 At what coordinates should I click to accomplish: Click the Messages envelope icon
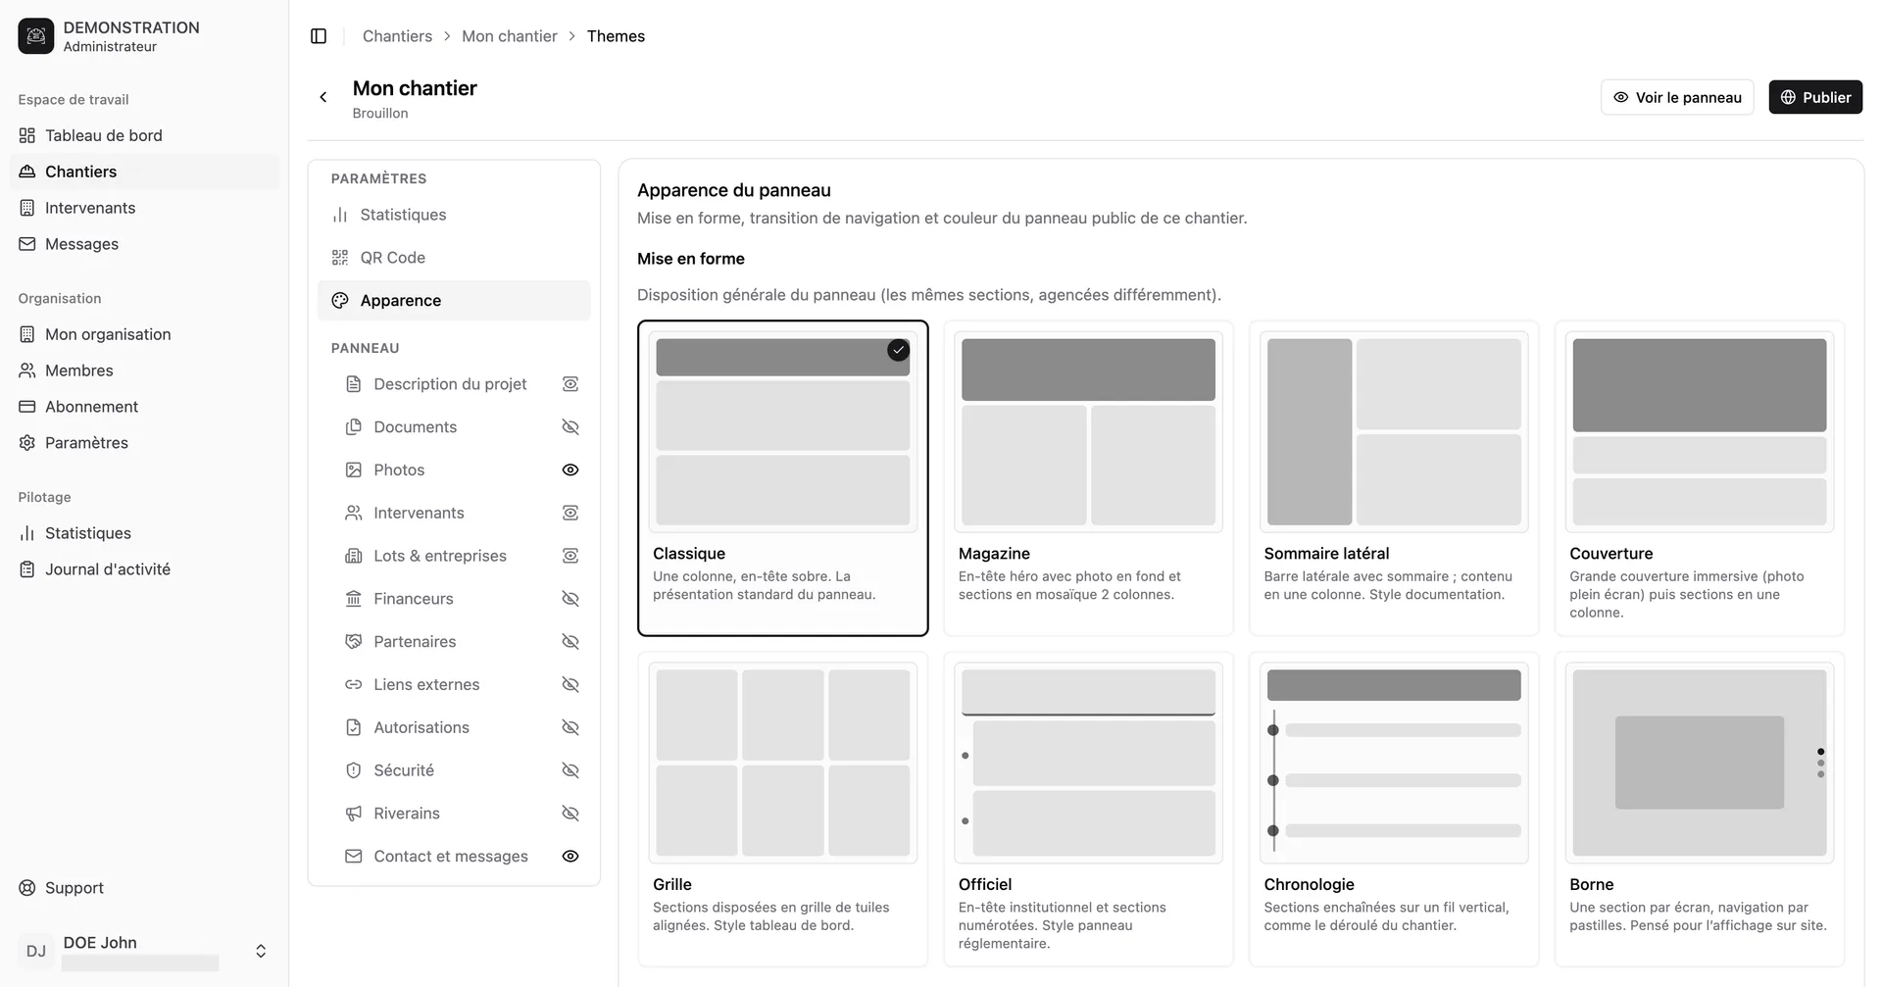(27, 244)
